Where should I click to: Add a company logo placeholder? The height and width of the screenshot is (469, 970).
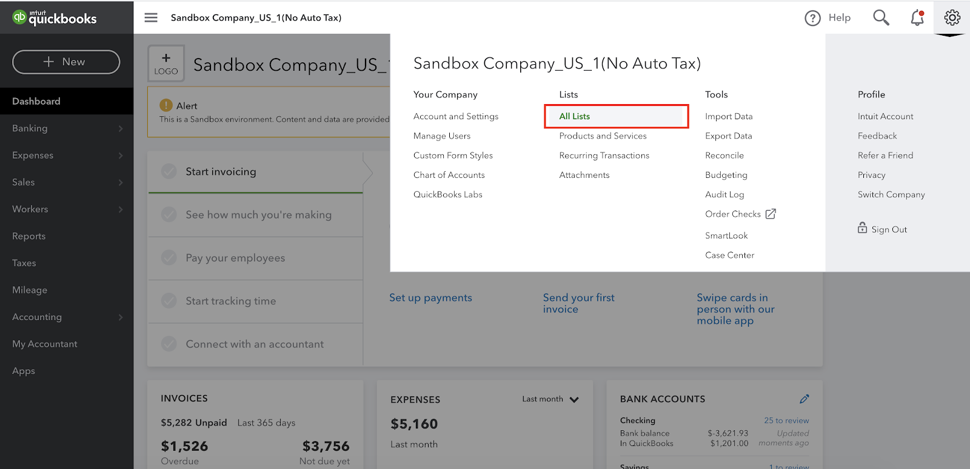(166, 64)
